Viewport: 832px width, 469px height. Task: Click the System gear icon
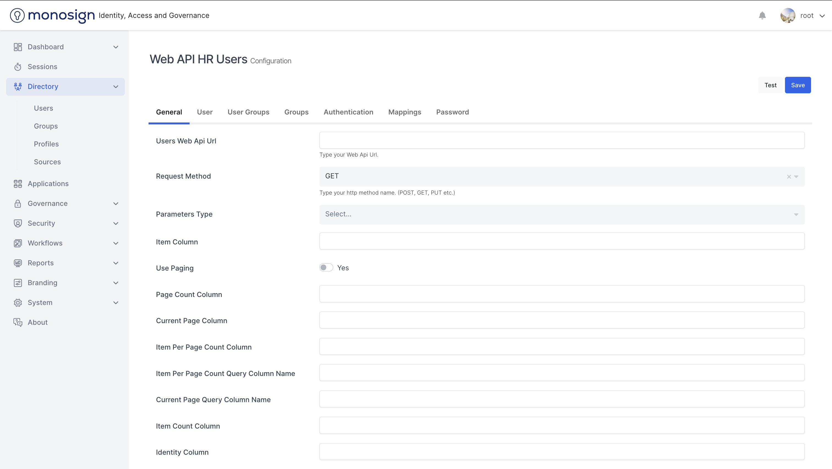pos(18,303)
